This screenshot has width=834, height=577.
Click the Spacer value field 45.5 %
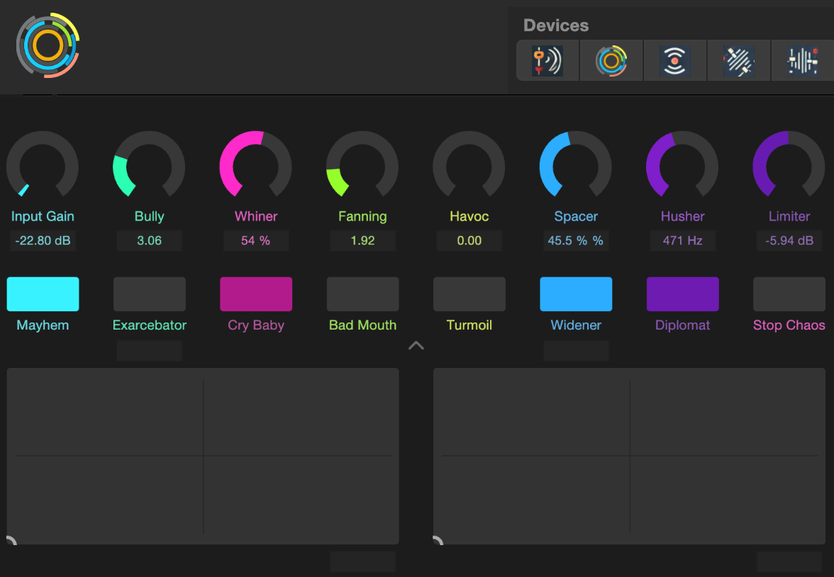point(576,240)
